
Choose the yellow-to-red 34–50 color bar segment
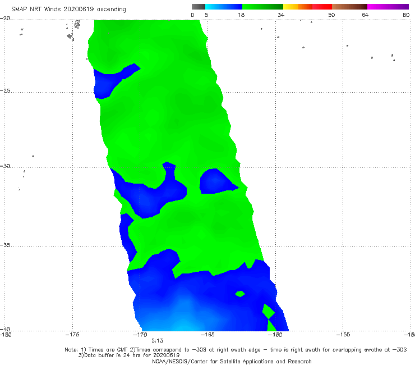(x=307, y=7)
